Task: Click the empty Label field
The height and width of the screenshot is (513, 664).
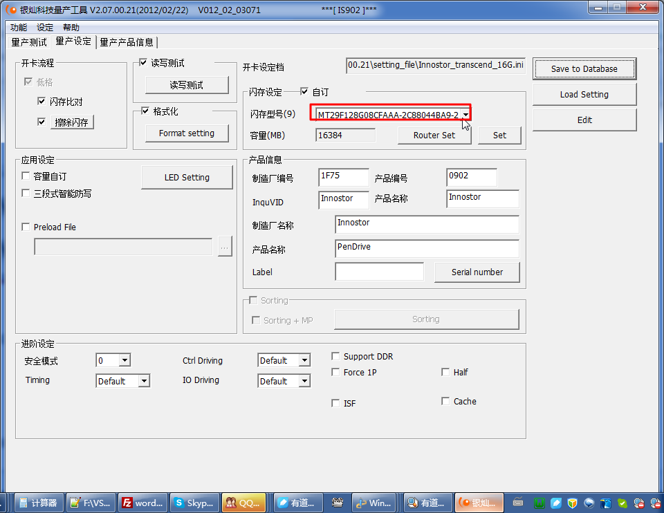Action: 380,271
